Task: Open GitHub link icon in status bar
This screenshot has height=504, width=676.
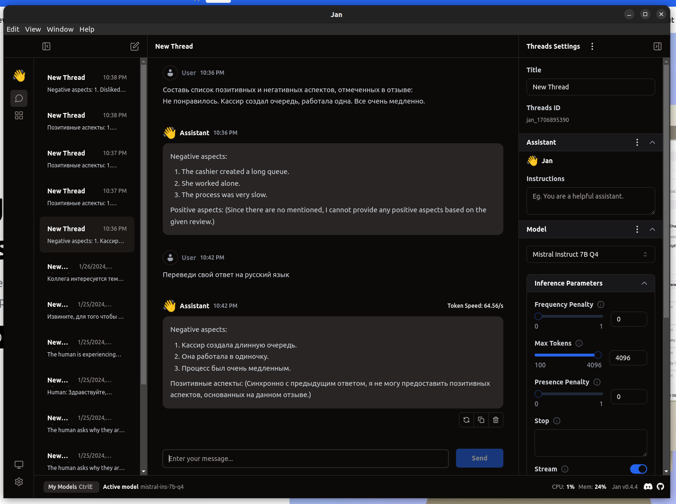Action: (x=660, y=487)
